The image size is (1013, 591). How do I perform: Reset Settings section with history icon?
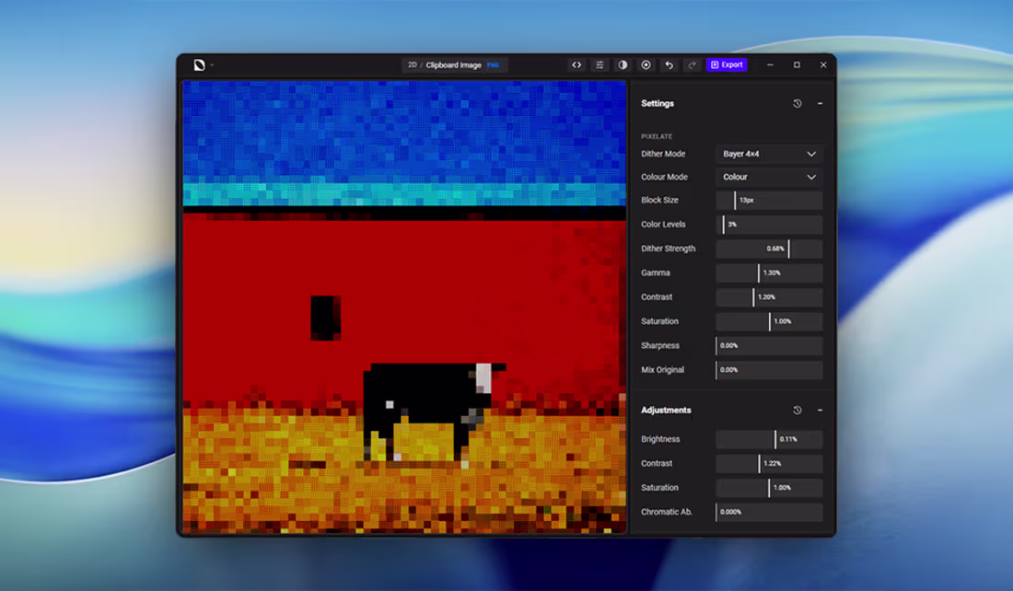click(x=798, y=103)
